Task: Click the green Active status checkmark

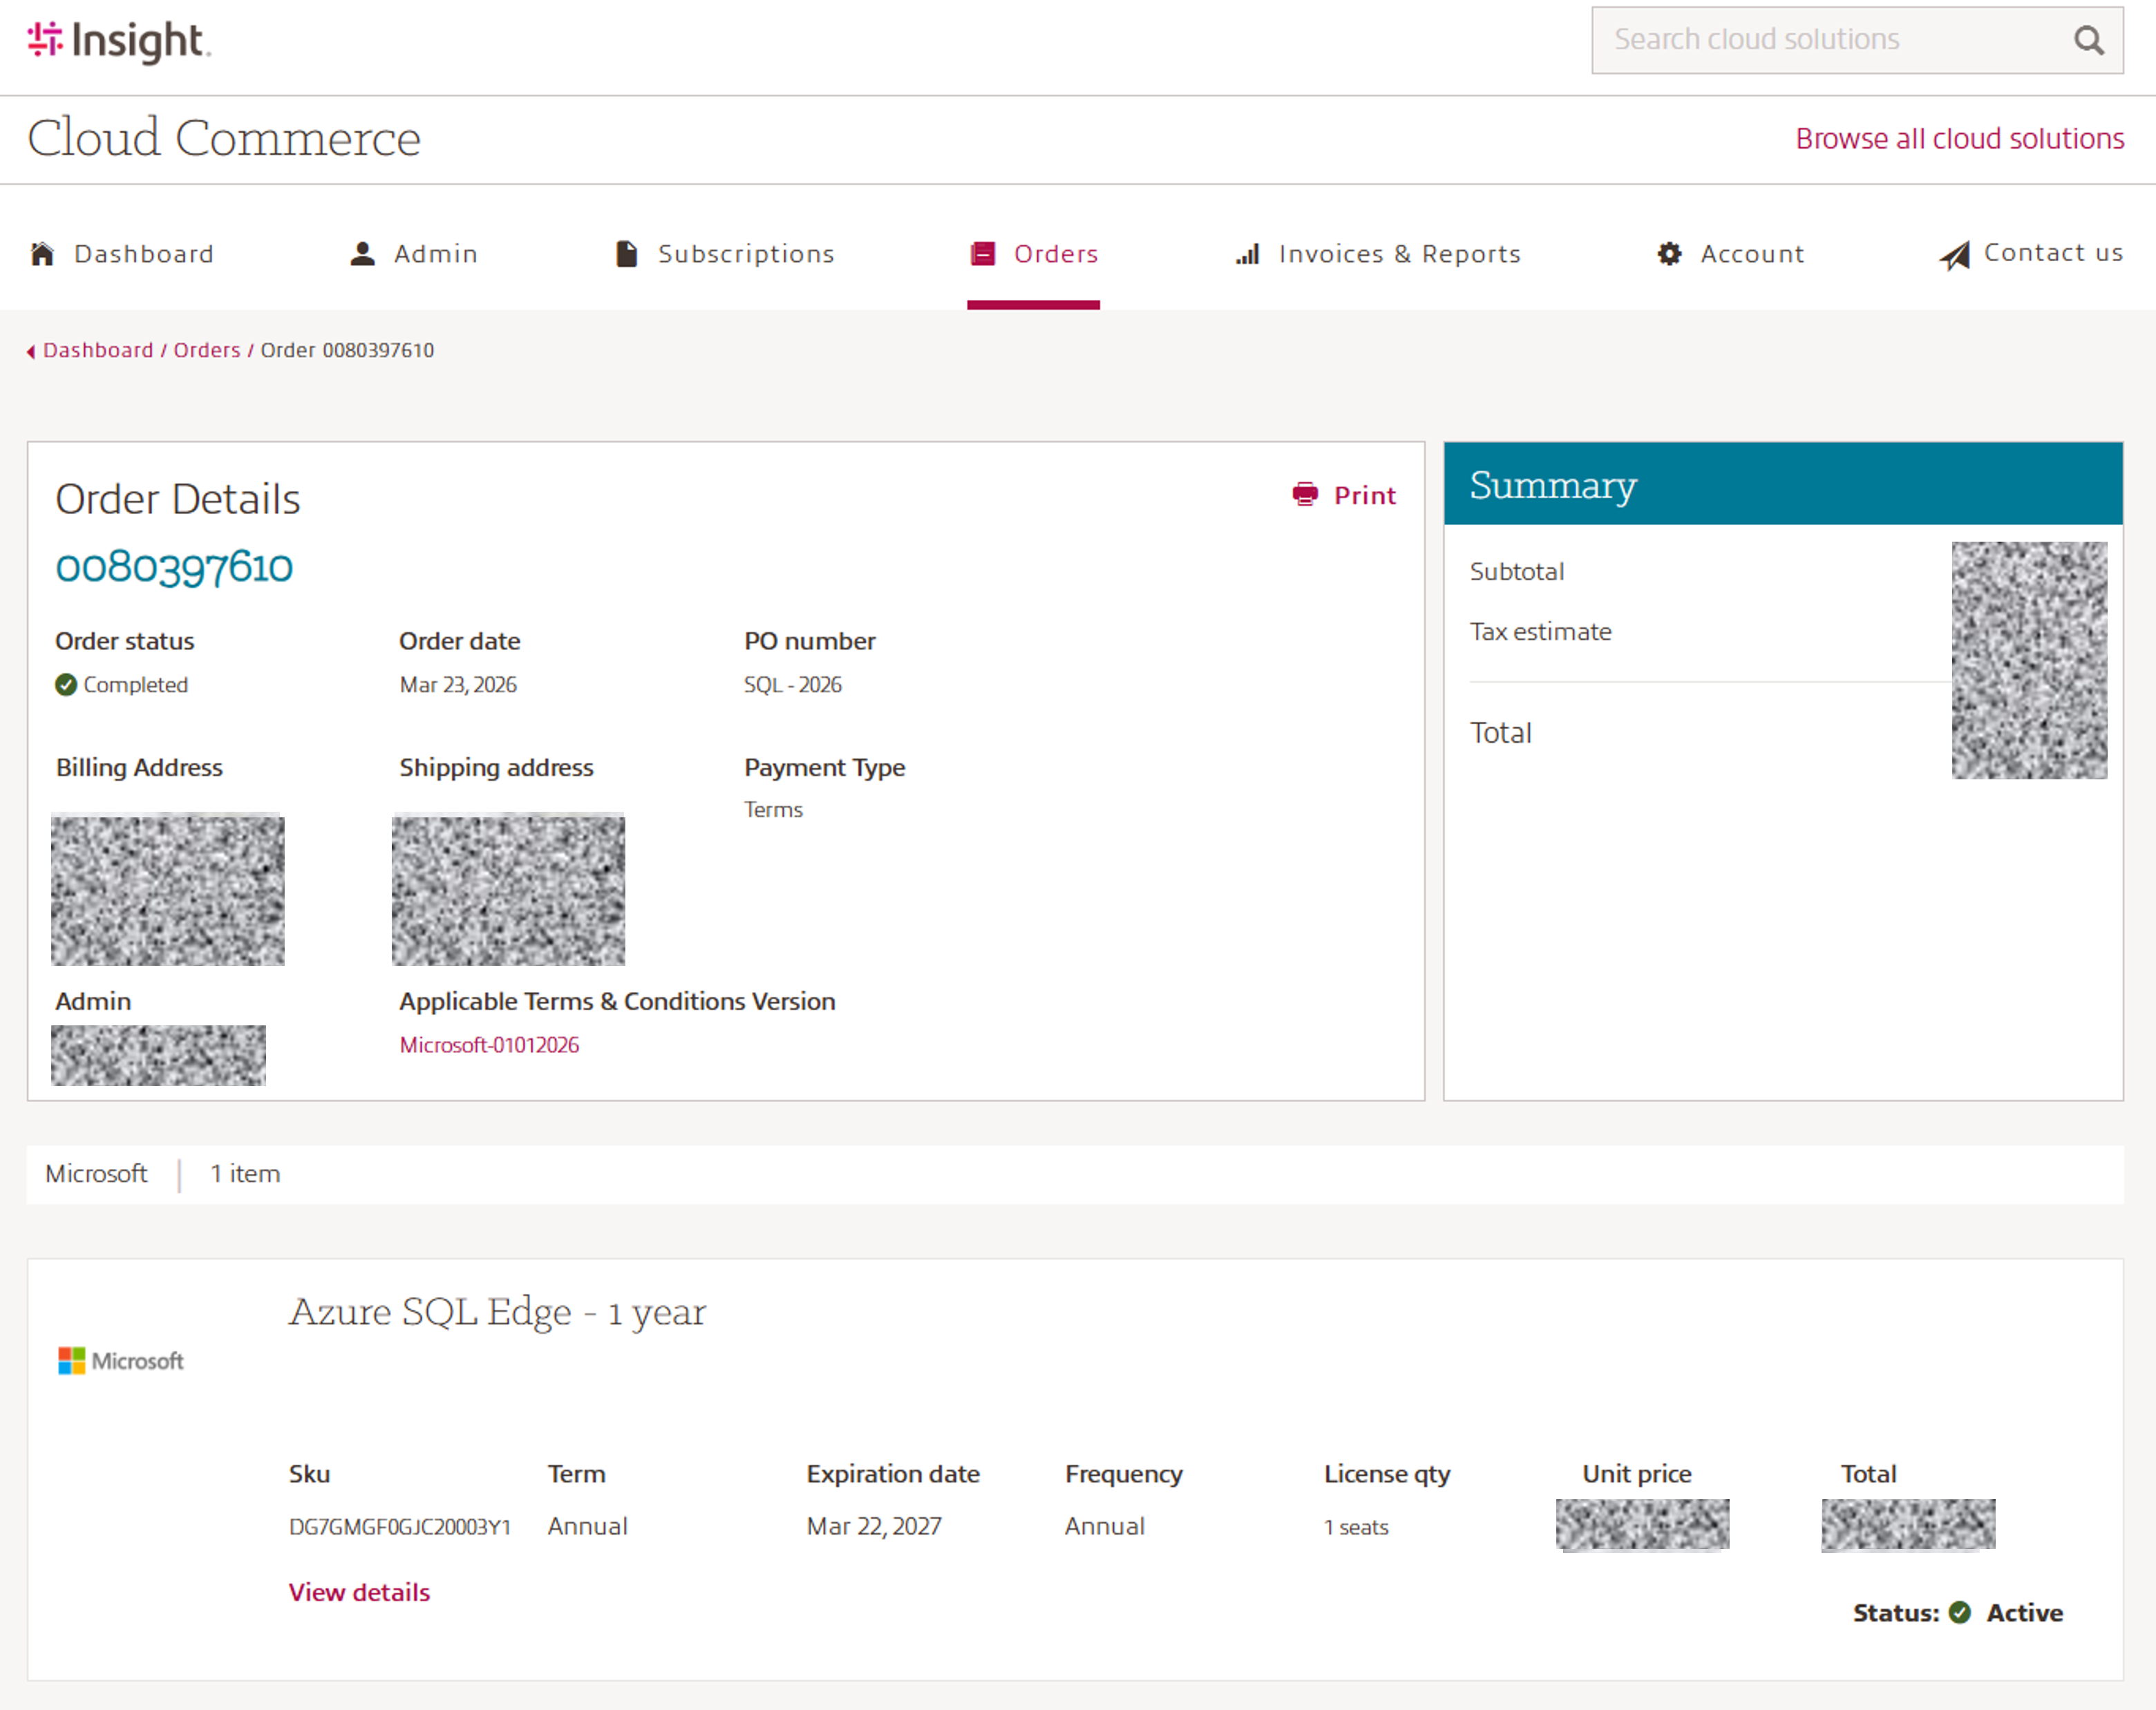Action: [x=1961, y=1612]
